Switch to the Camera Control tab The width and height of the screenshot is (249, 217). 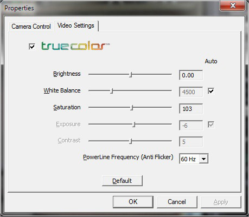coord(31,27)
